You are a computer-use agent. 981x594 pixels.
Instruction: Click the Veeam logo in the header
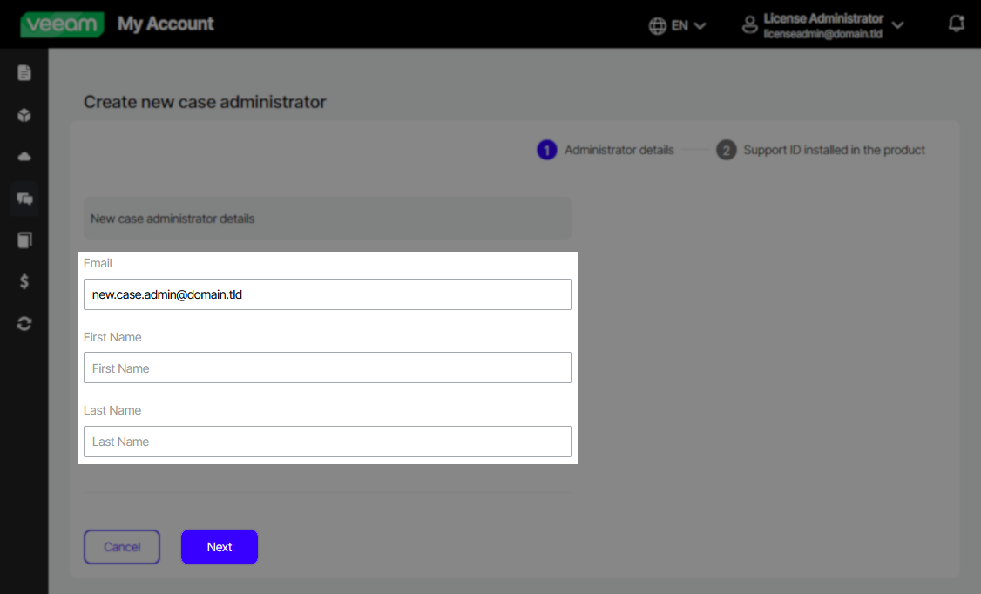[61, 24]
